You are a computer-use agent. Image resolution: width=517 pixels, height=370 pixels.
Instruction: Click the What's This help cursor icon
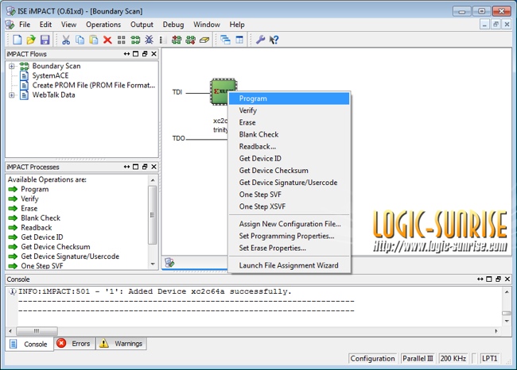pos(274,40)
